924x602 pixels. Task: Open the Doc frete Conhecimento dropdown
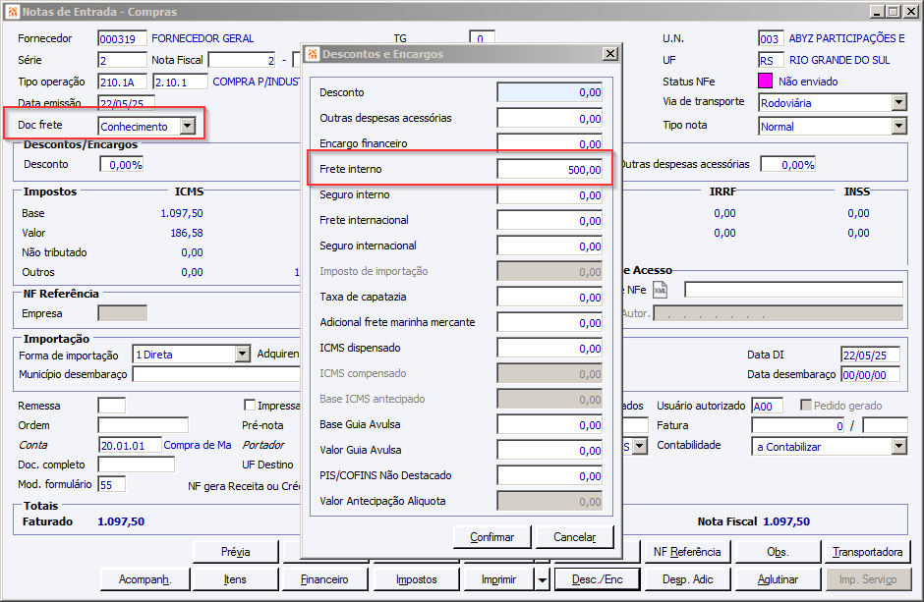[x=188, y=126]
